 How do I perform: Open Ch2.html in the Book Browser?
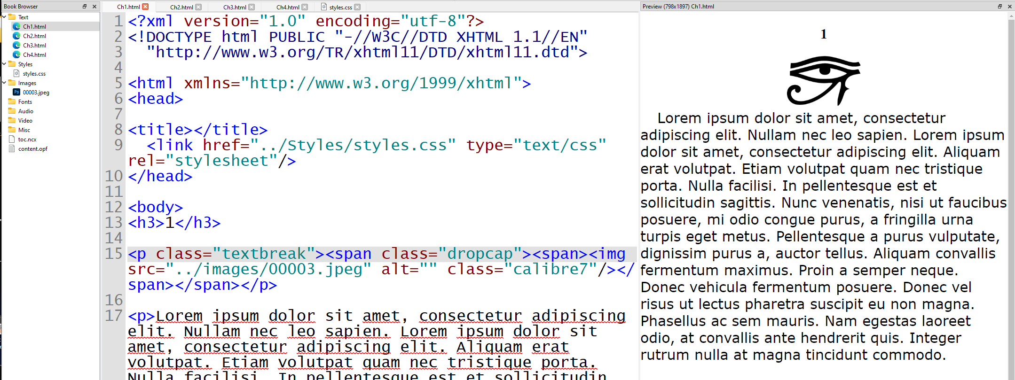pyautogui.click(x=34, y=36)
